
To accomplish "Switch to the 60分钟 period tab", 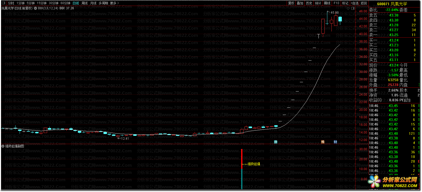I will [65, 3].
